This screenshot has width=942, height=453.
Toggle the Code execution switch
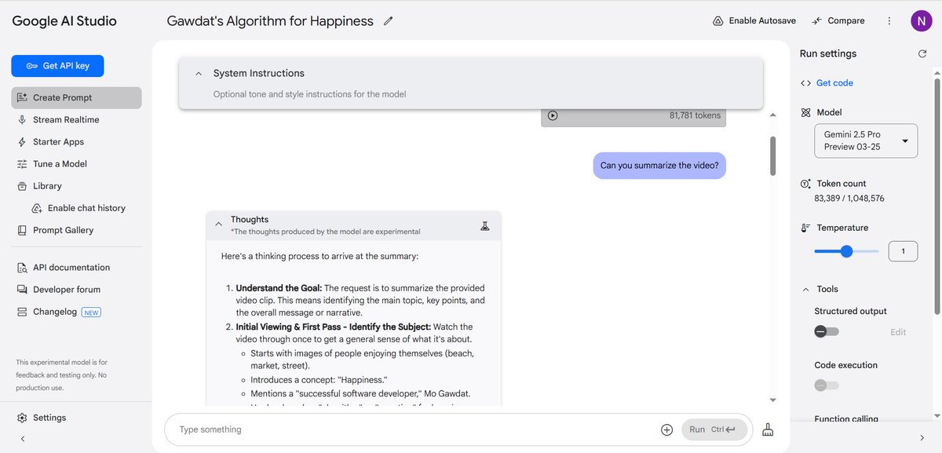827,385
